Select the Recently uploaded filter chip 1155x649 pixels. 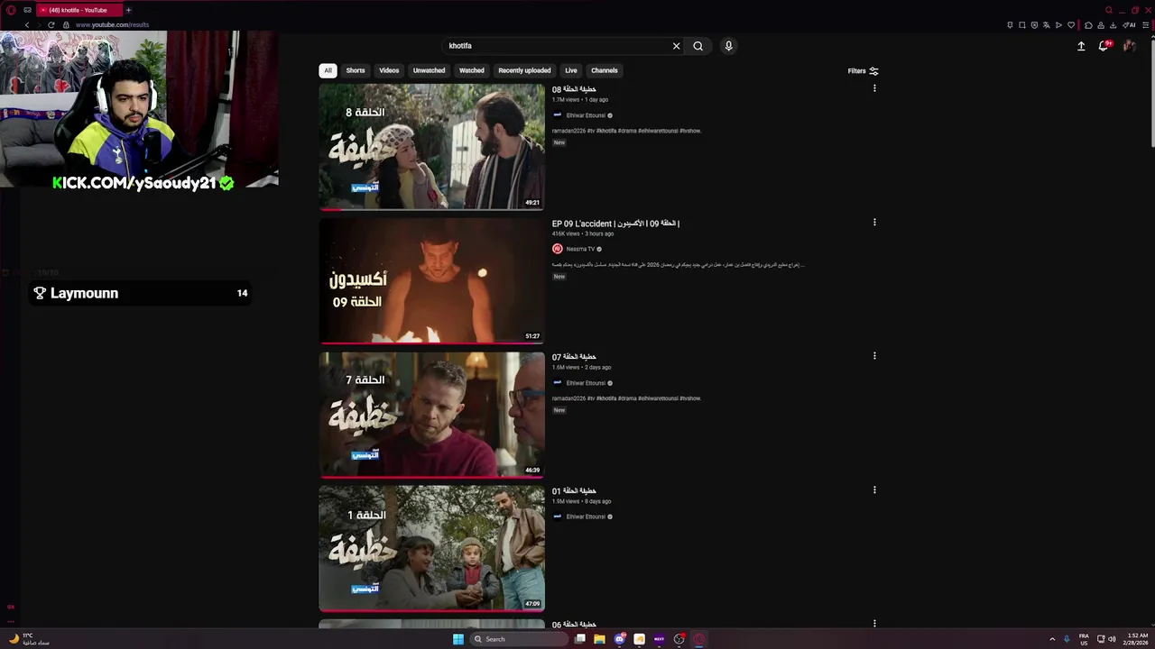524,70
